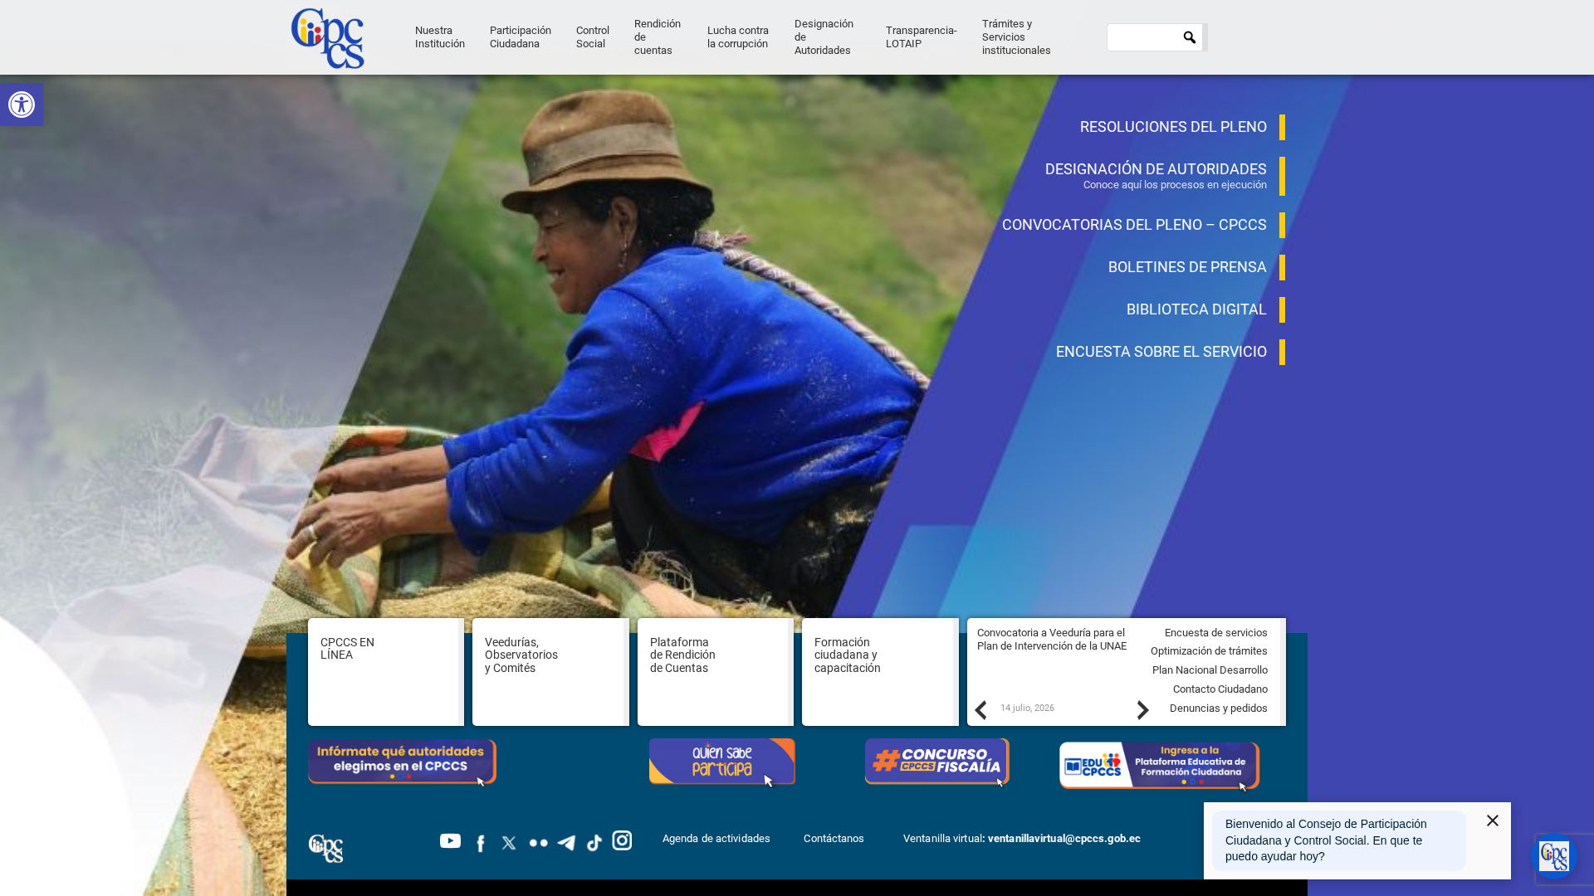1594x896 pixels.
Task: Click the footer CPCCS logo
Action: coord(325,849)
